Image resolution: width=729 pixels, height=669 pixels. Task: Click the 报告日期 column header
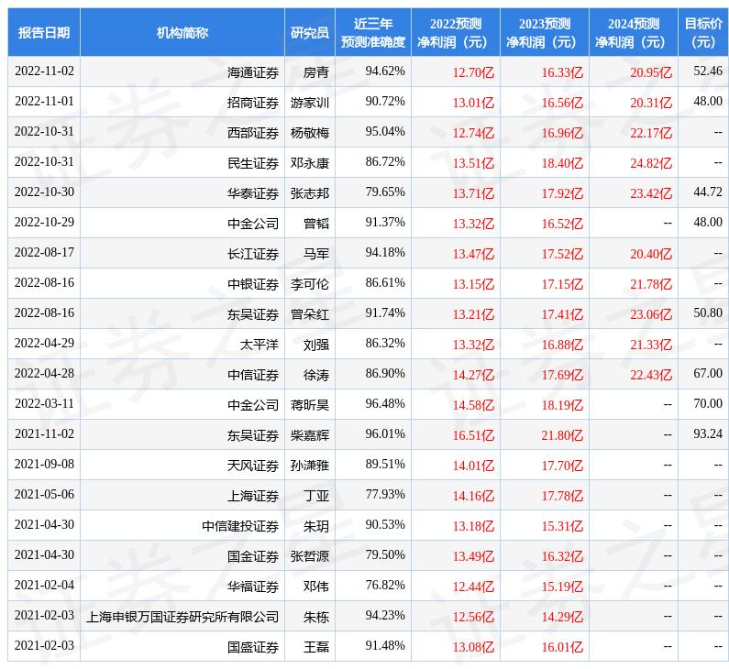pyautogui.click(x=44, y=32)
